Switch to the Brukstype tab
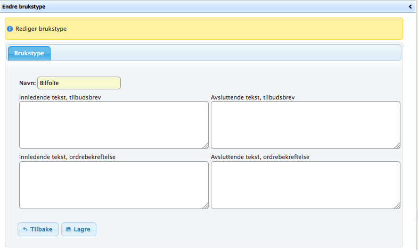418x250 pixels. [29, 54]
